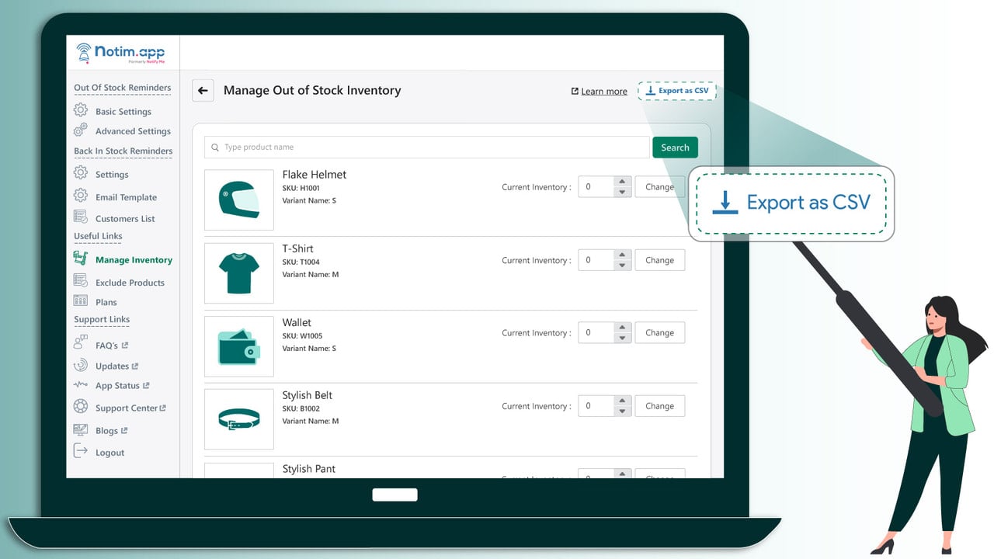994x559 pixels.
Task: Click the Blogs icon in sidebar
Action: [x=81, y=429]
